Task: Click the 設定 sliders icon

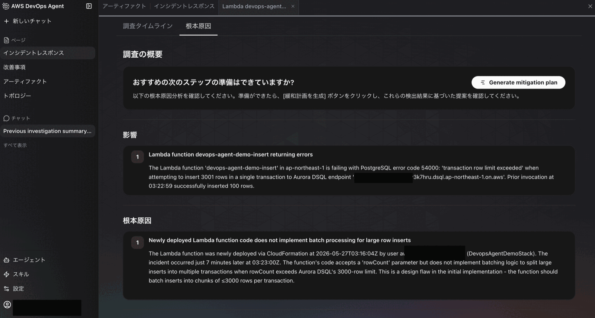Action: click(6, 289)
